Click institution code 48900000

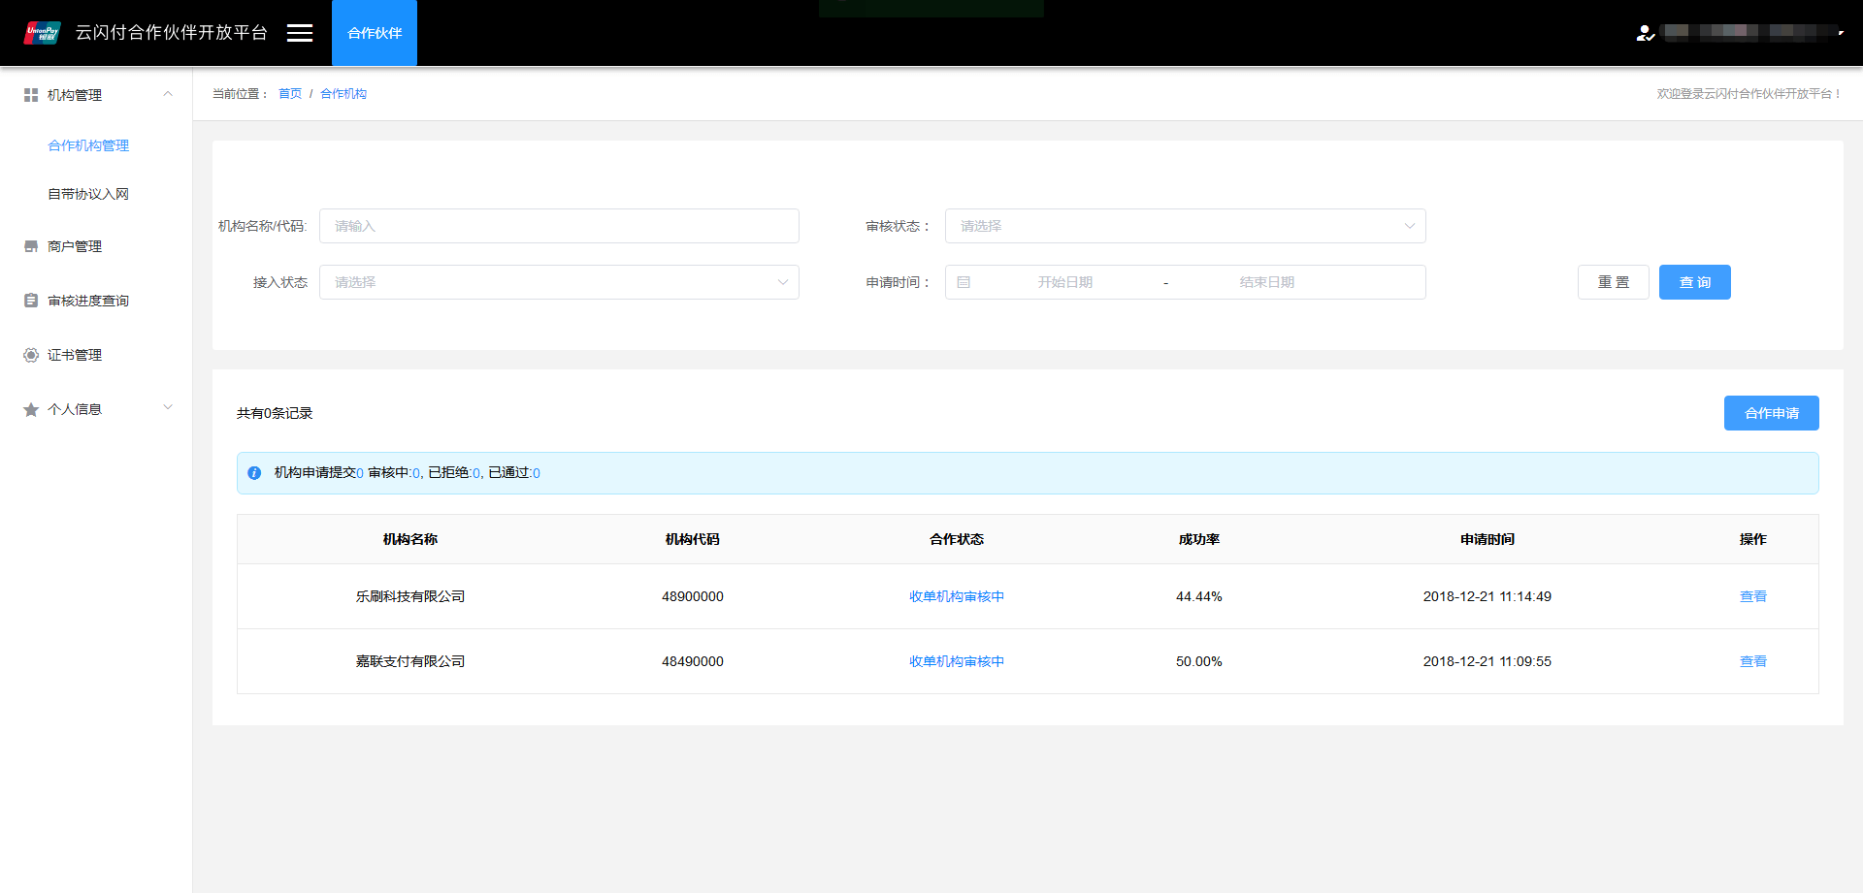[693, 596]
